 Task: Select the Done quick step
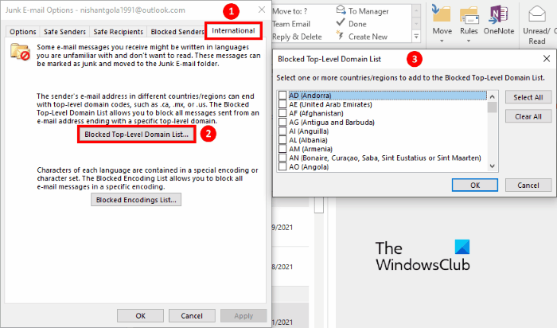pos(352,24)
